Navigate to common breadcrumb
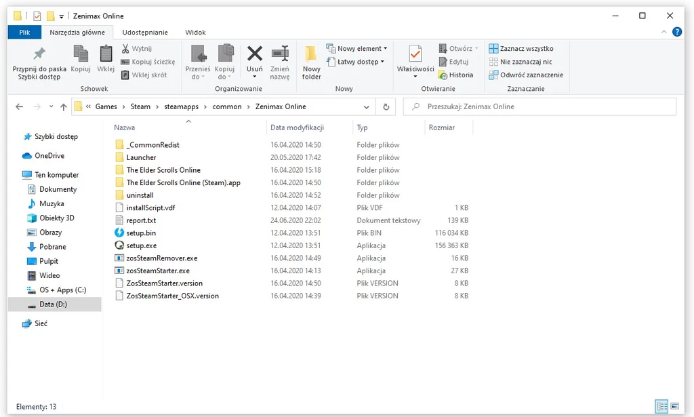The height and width of the screenshot is (417, 694). tap(226, 106)
